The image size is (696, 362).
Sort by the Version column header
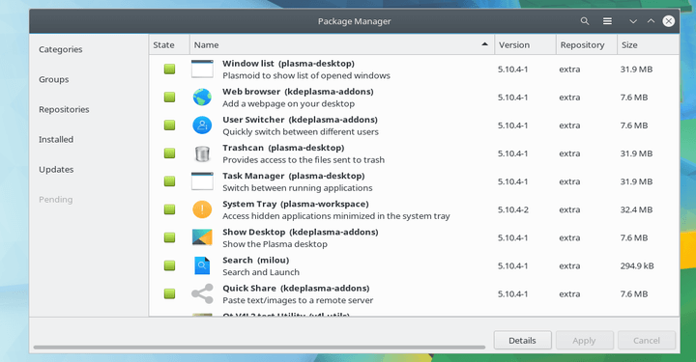click(x=525, y=44)
